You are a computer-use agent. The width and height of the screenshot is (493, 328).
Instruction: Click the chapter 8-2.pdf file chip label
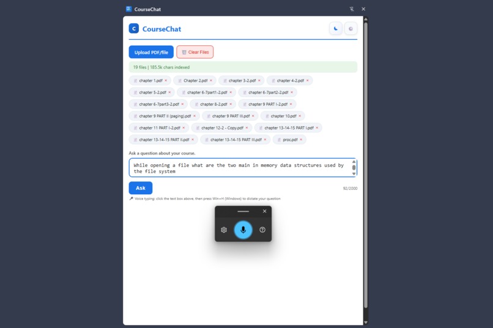pos(214,104)
